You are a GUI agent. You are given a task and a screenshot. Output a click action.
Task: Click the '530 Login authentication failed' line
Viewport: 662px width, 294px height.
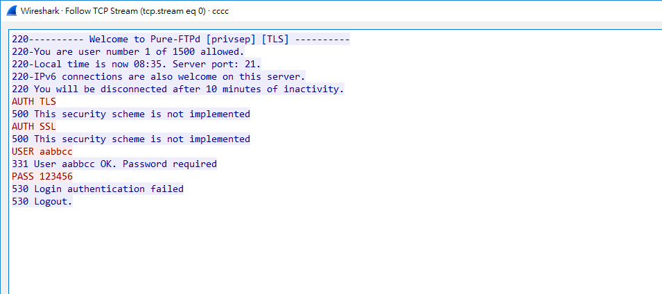click(98, 189)
